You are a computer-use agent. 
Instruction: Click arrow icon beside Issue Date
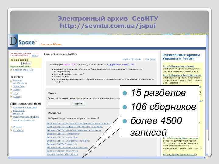11,86
